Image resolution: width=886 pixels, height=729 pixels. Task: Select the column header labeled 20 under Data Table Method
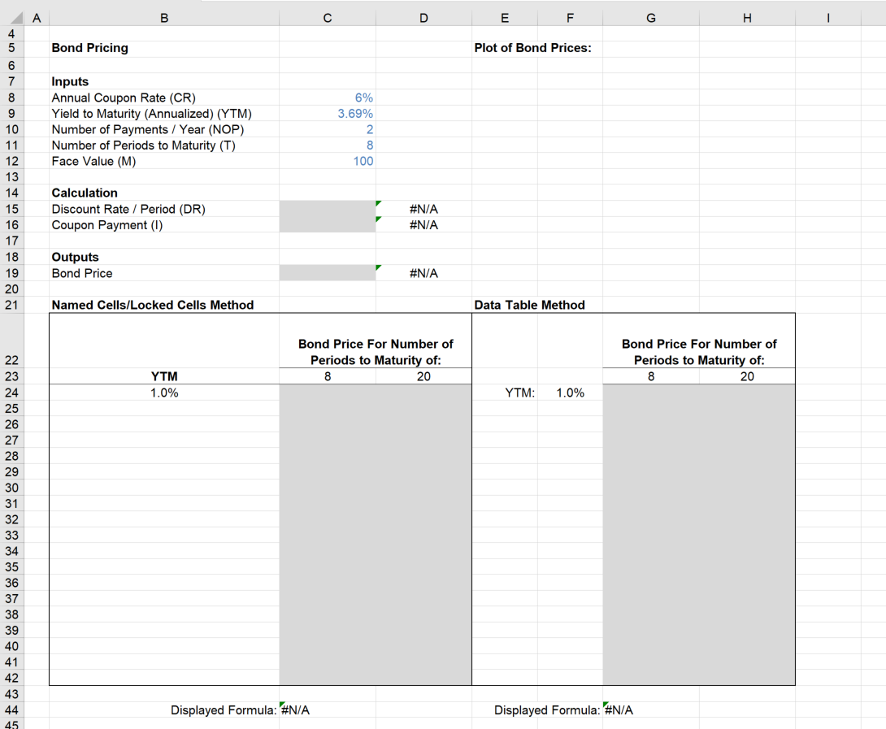pos(747,376)
